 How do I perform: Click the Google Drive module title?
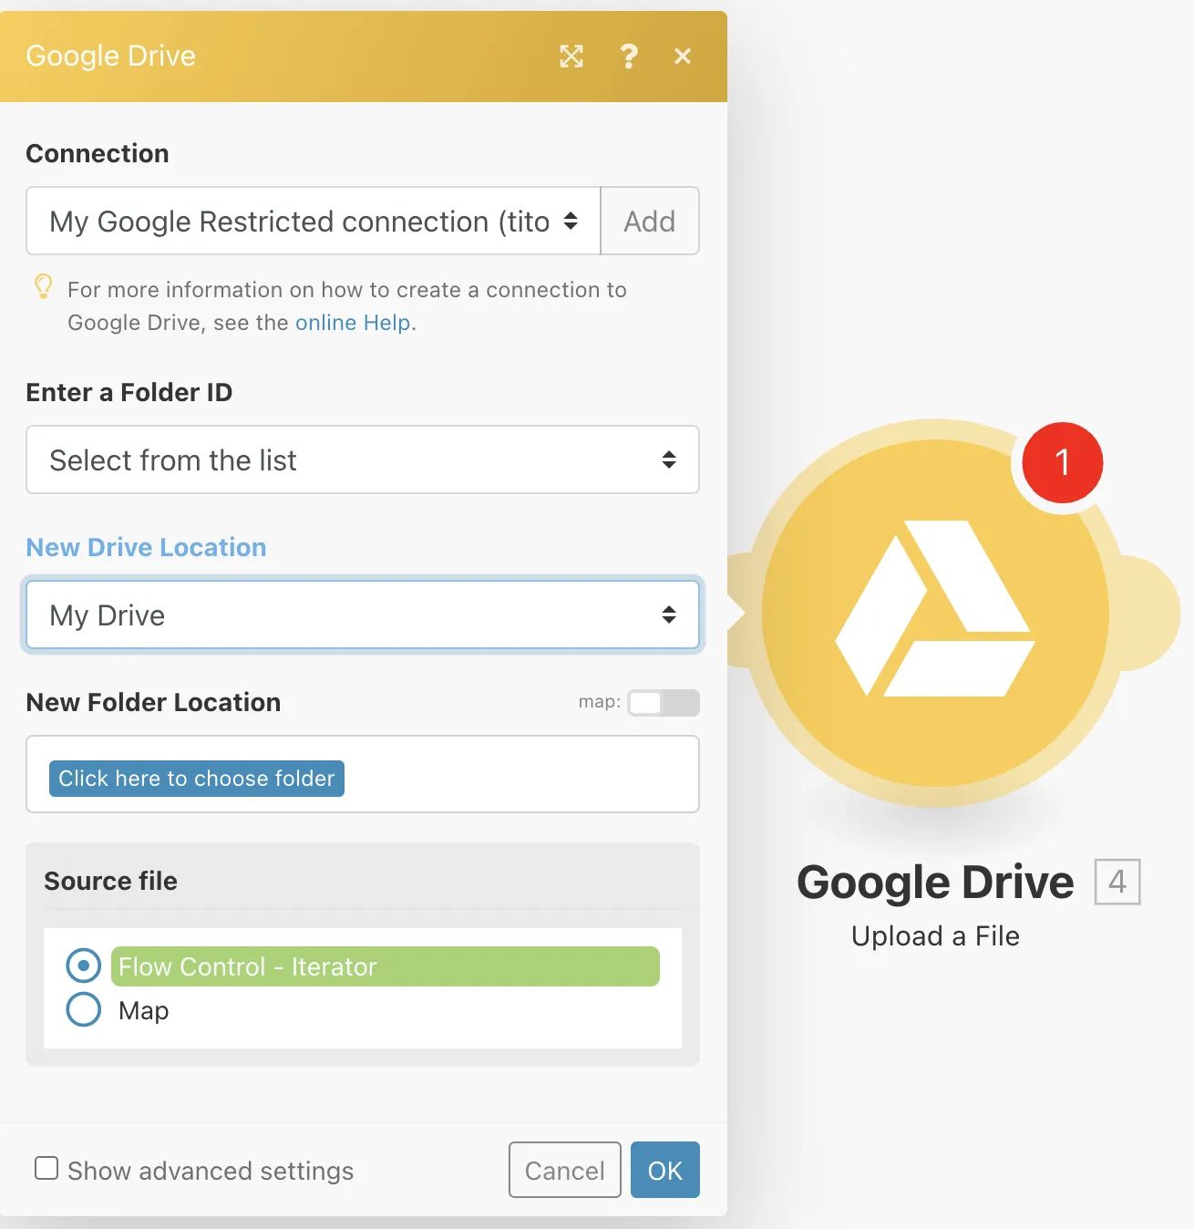pyautogui.click(x=935, y=882)
